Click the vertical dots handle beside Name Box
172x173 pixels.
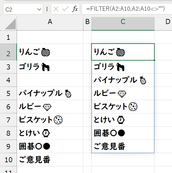[47, 9]
